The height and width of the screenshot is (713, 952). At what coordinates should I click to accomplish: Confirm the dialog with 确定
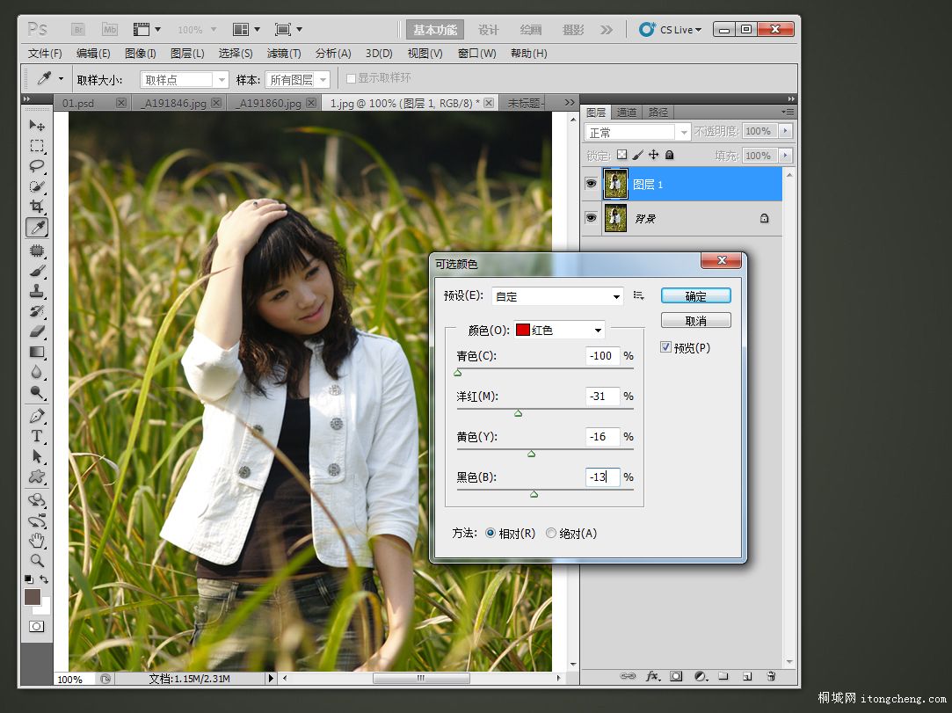695,296
